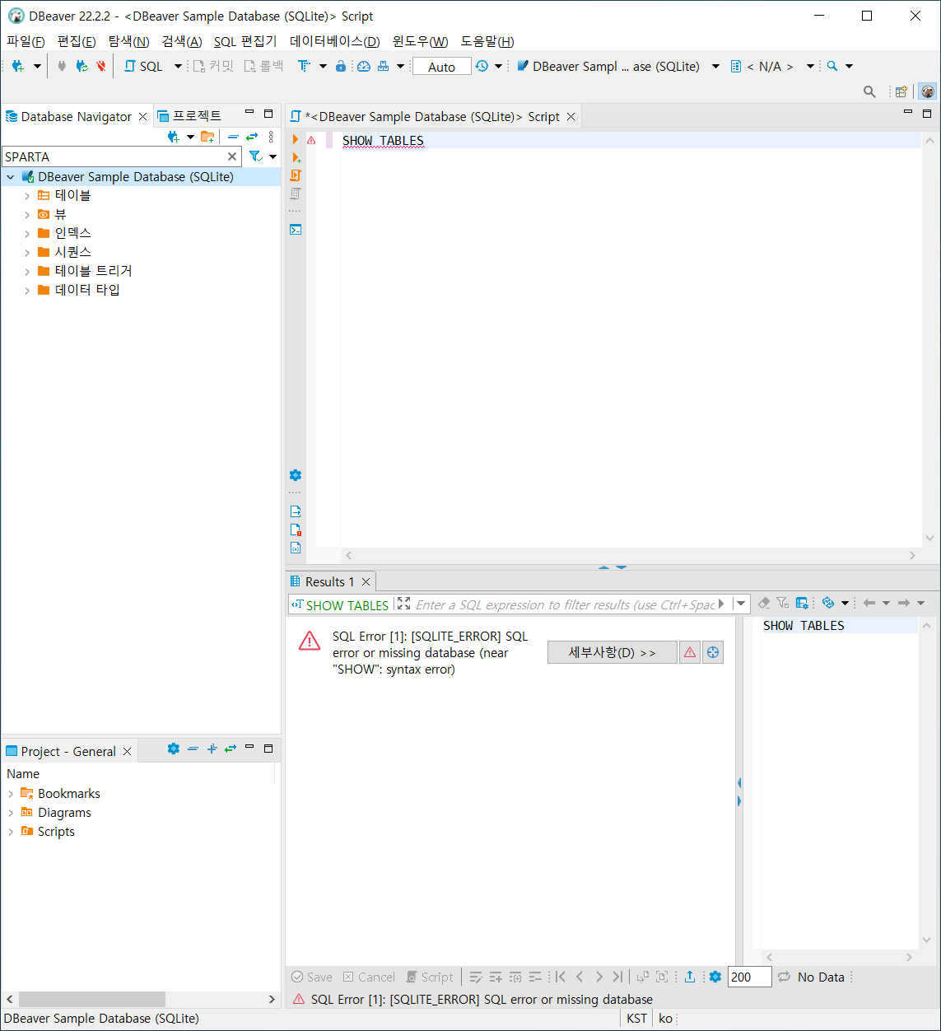Screen dimensions: 941x1031
Task: Expand the 뷰 tree node
Action: click(27, 215)
